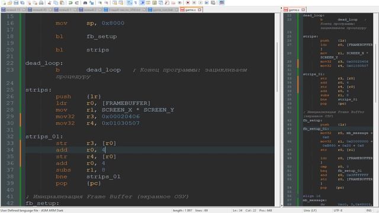Screen dimensions: 379x213
Task: Toggle INS insert mode indicator
Action: coord(369,211)
